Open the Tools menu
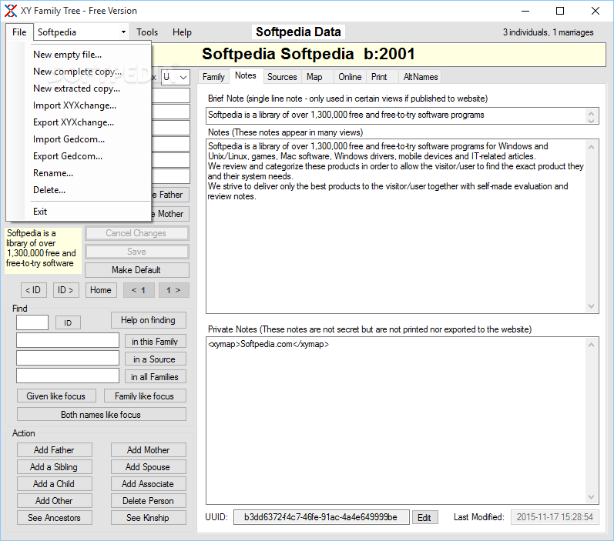 coord(147,32)
